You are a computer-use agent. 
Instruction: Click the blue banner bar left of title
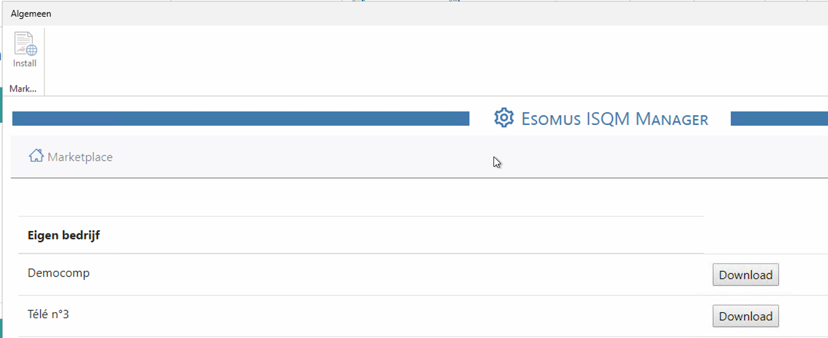[241, 118]
